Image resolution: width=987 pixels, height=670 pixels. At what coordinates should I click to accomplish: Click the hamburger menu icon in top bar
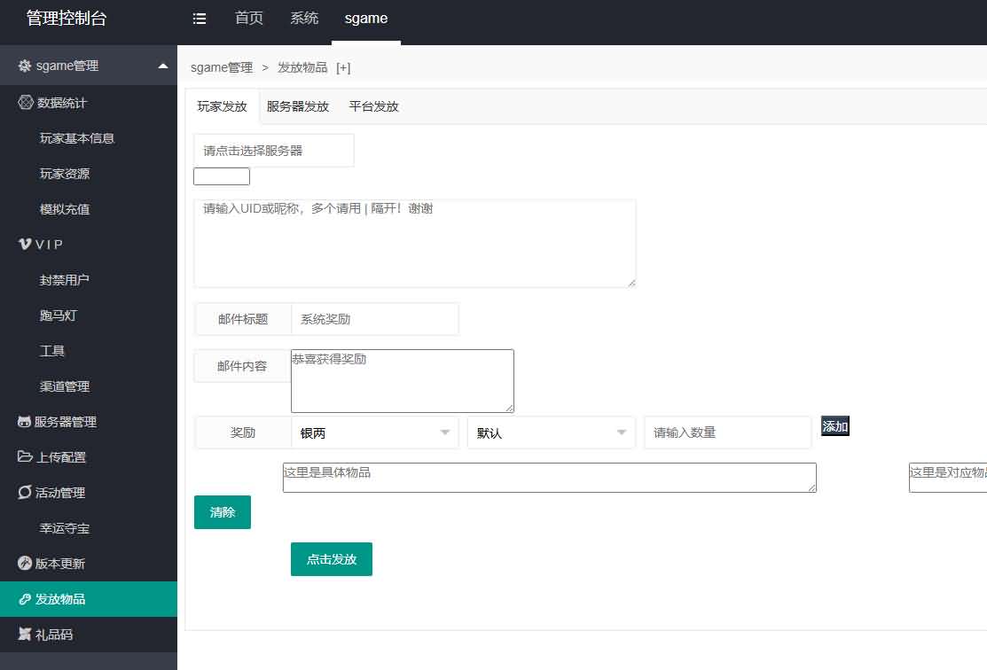click(x=200, y=17)
